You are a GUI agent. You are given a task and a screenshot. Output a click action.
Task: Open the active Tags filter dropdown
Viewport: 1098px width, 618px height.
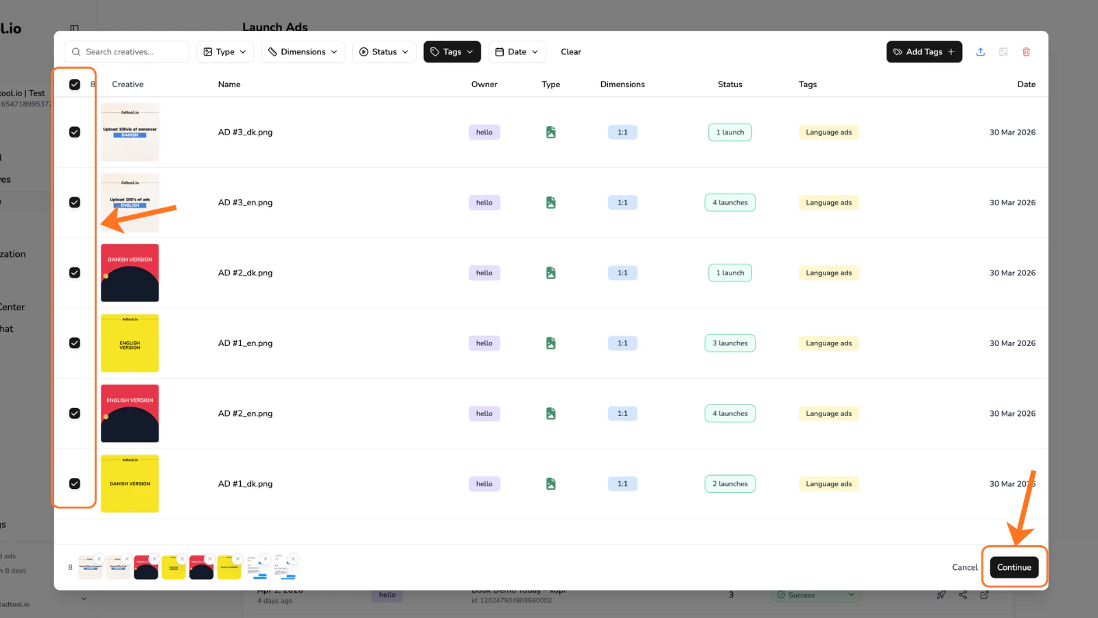pyautogui.click(x=452, y=51)
